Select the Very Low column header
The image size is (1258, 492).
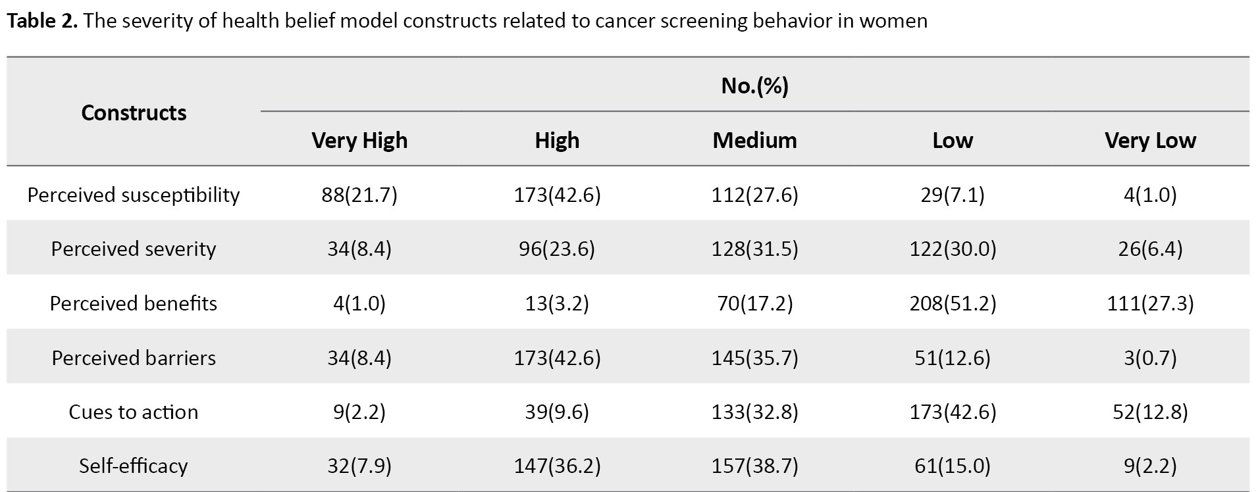(1150, 140)
